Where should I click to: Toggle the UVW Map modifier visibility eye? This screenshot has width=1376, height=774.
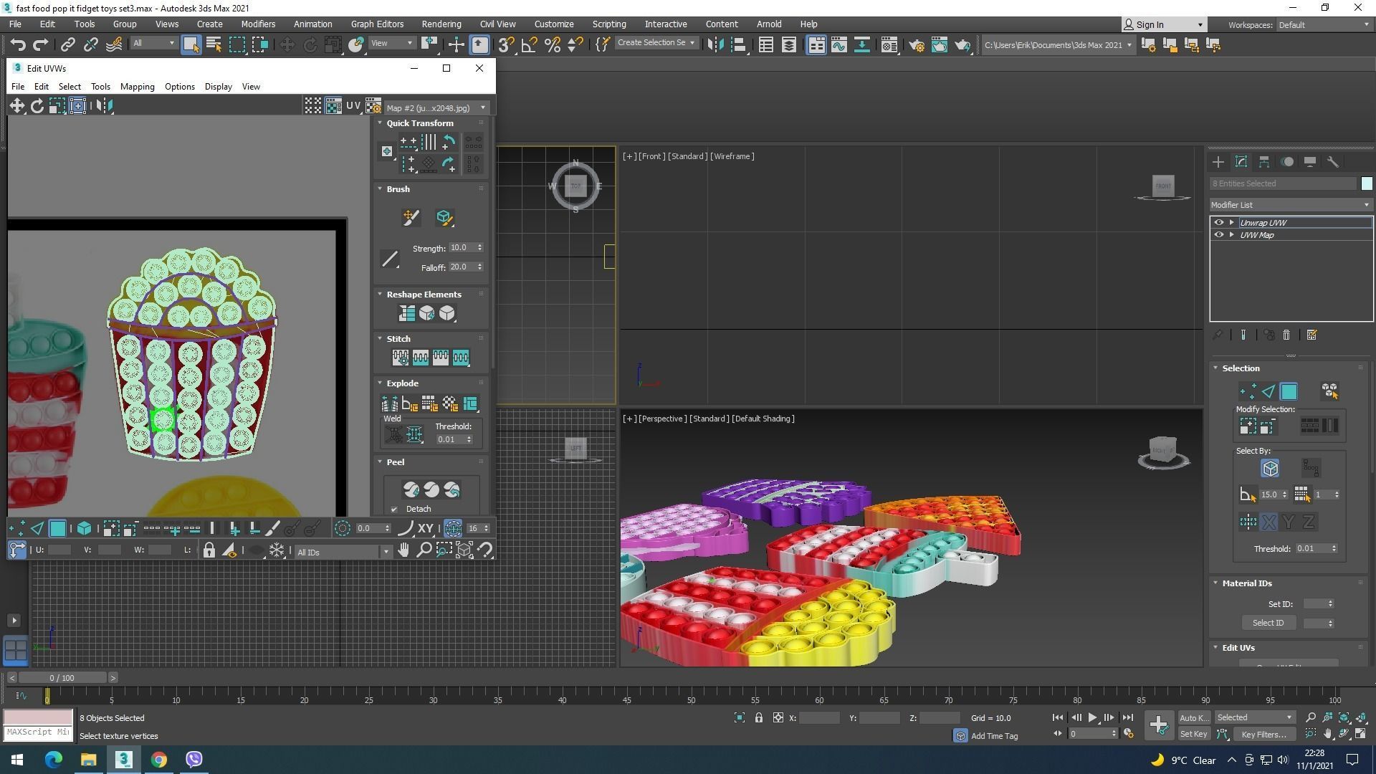[x=1218, y=235]
